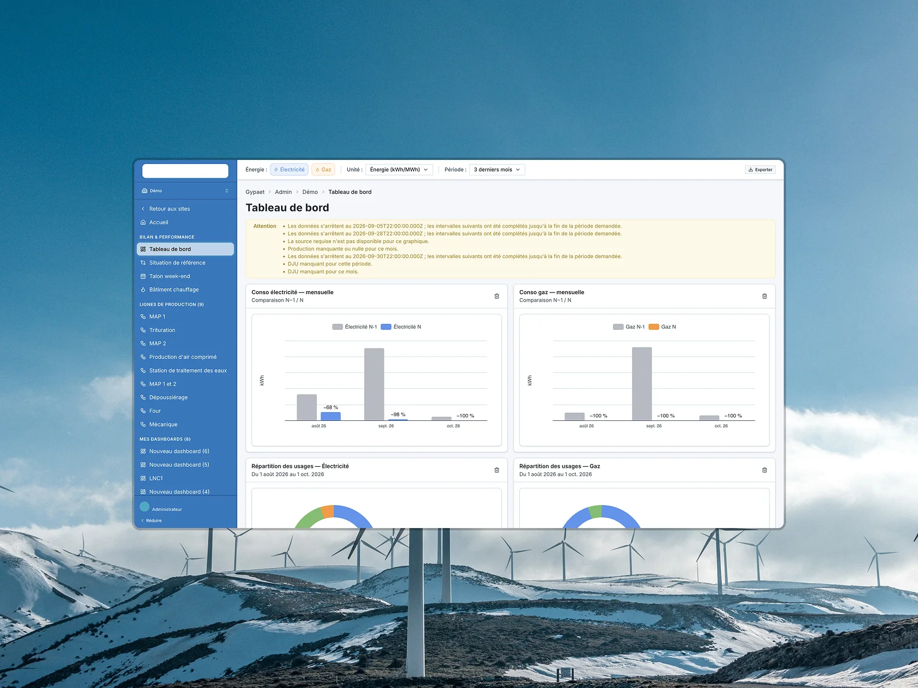Open the Administrateur user profile
The height and width of the screenshot is (688, 918).
click(161, 507)
